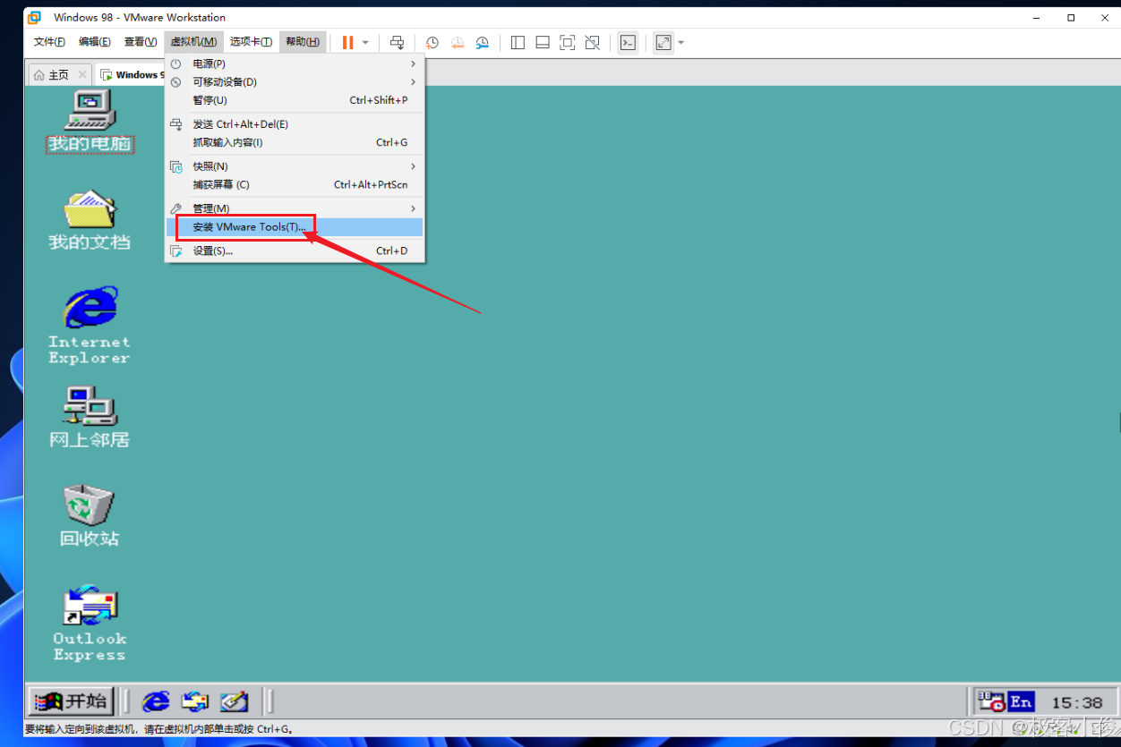The height and width of the screenshot is (747, 1121).
Task: Select the Outlook Express desktop icon
Action: click(90, 623)
